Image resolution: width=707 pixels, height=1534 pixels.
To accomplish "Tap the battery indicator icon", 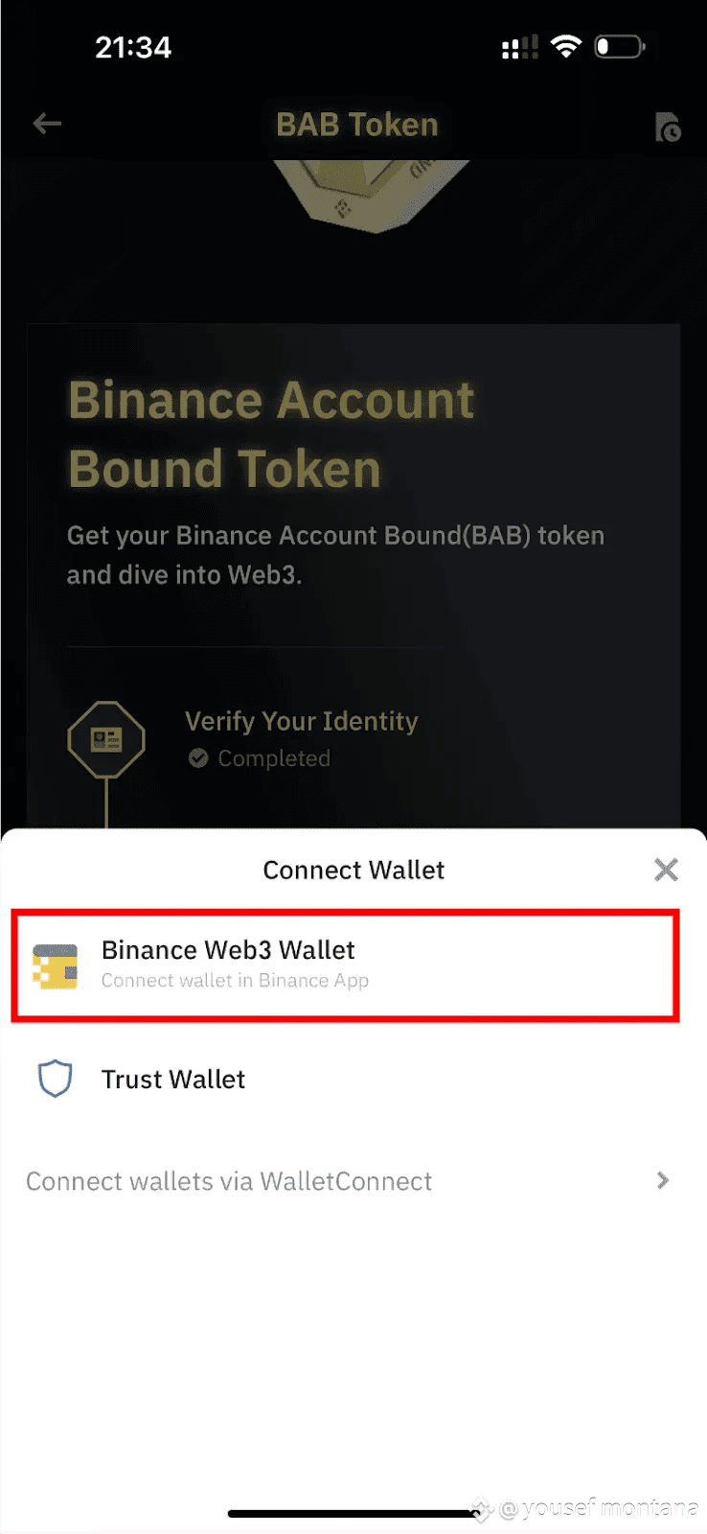I will coord(620,46).
